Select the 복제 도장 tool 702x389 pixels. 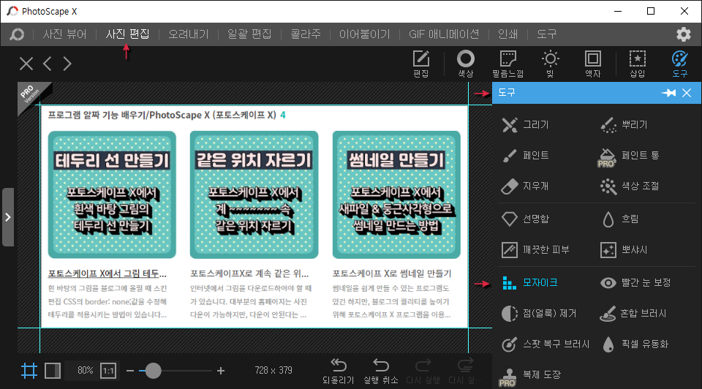pos(530,377)
